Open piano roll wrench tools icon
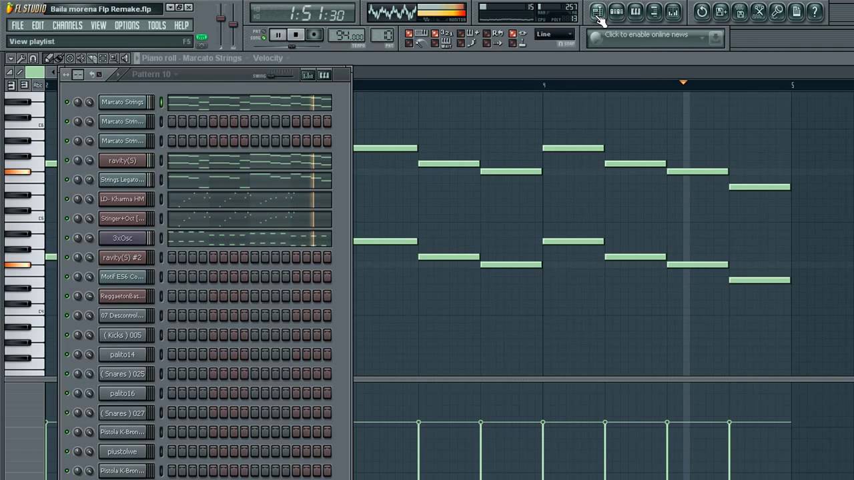The width and height of the screenshot is (854, 480). [21, 58]
